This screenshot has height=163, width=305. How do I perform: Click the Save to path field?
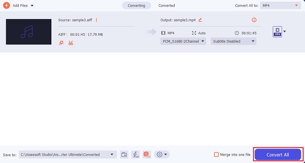coord(63,155)
